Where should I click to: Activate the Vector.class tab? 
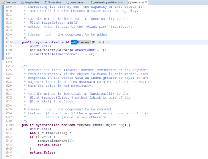click(x=138, y=3)
